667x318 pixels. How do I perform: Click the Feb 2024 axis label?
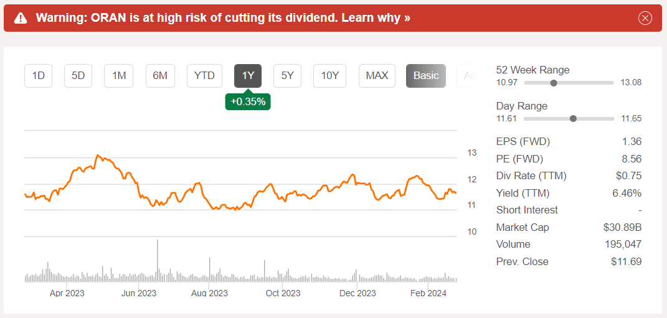click(428, 293)
